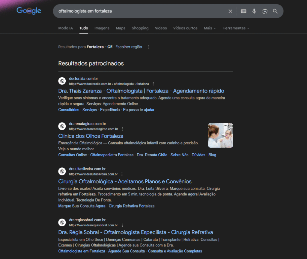Screen dimensions: 307x259
Task: Open three-dot menu beside draluitasilveira URL
Action: (122, 174)
